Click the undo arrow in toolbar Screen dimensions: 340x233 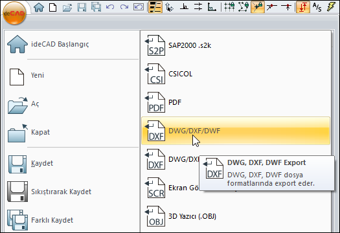[110, 7]
